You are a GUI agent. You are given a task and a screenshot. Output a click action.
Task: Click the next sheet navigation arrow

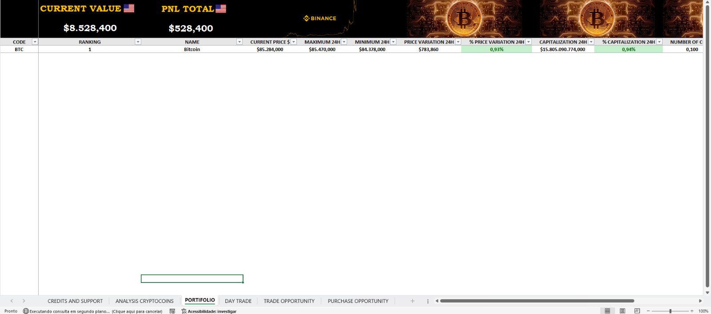(24, 301)
